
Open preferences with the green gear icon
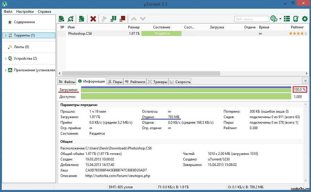(305, 19)
